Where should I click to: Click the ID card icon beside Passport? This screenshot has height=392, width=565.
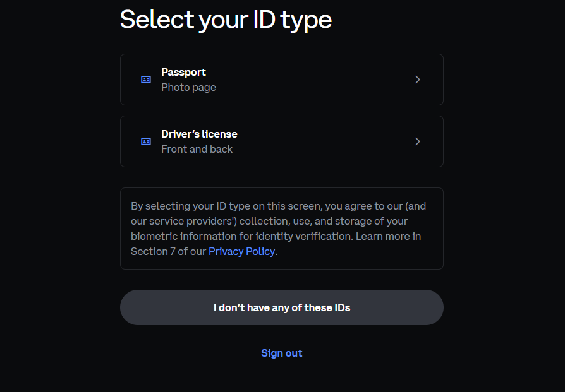(145, 80)
